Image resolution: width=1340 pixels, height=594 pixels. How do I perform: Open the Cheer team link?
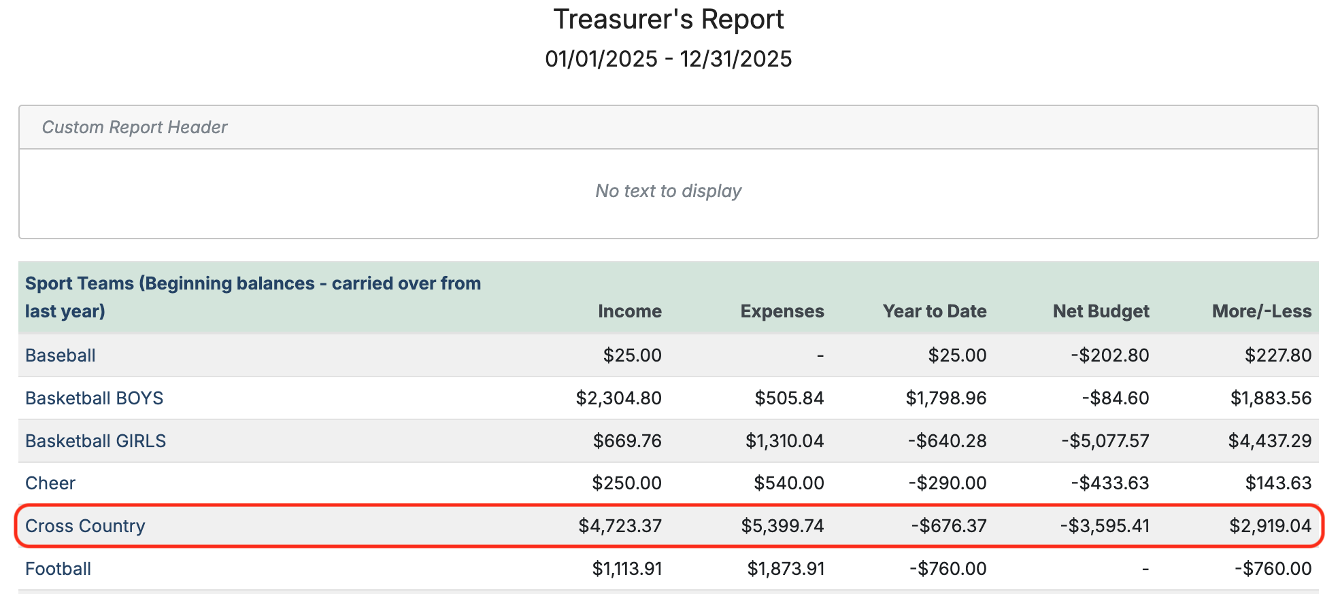click(50, 483)
